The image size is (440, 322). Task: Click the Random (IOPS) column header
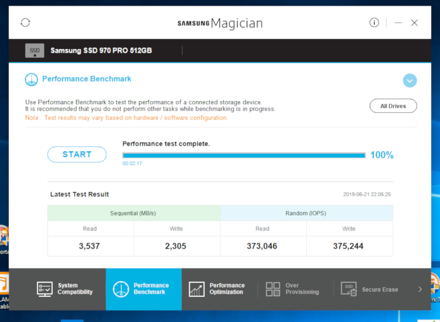point(307,213)
